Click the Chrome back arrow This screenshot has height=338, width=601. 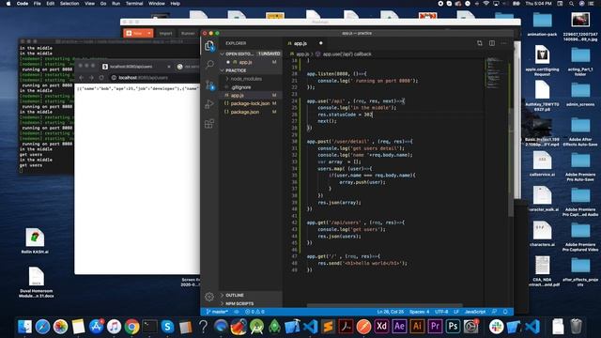click(x=82, y=77)
